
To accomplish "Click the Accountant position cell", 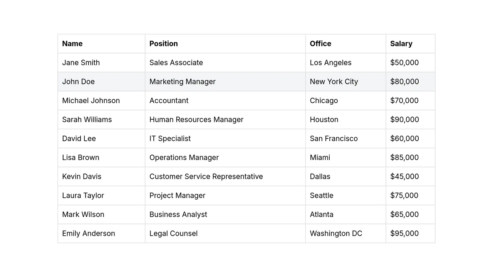I will click(225, 100).
